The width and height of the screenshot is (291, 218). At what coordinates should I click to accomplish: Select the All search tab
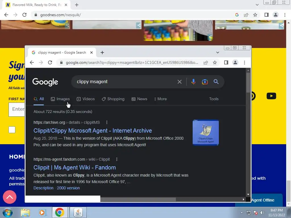[39, 99]
